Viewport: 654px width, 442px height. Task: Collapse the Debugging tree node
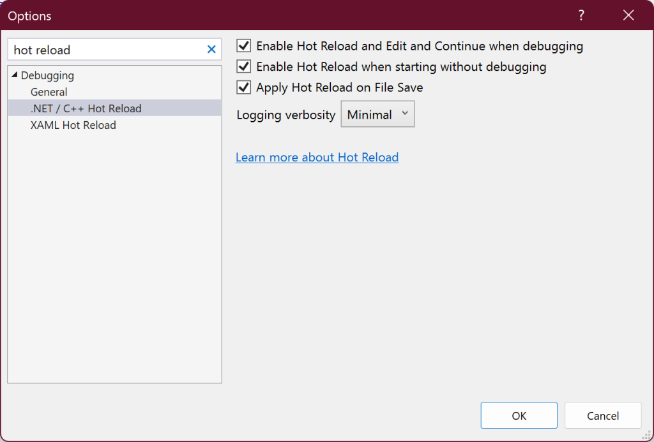pos(15,75)
